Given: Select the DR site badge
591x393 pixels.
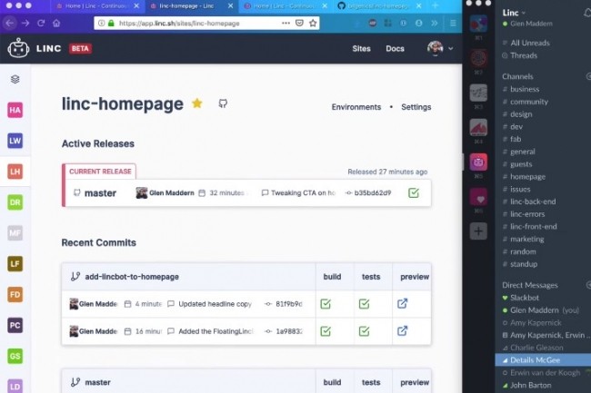Looking at the screenshot, I should click(15, 202).
